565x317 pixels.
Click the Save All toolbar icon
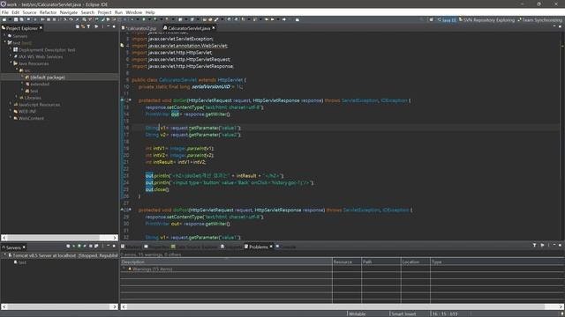tap(21, 19)
